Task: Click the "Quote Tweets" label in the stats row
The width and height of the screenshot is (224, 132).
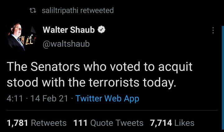Action: click(x=117, y=123)
